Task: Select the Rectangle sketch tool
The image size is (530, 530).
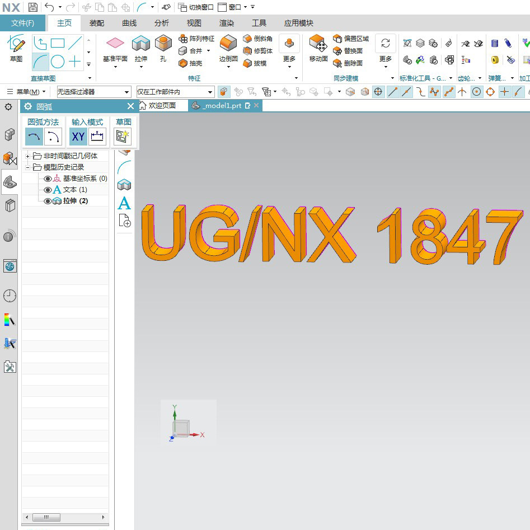Action: (x=58, y=43)
